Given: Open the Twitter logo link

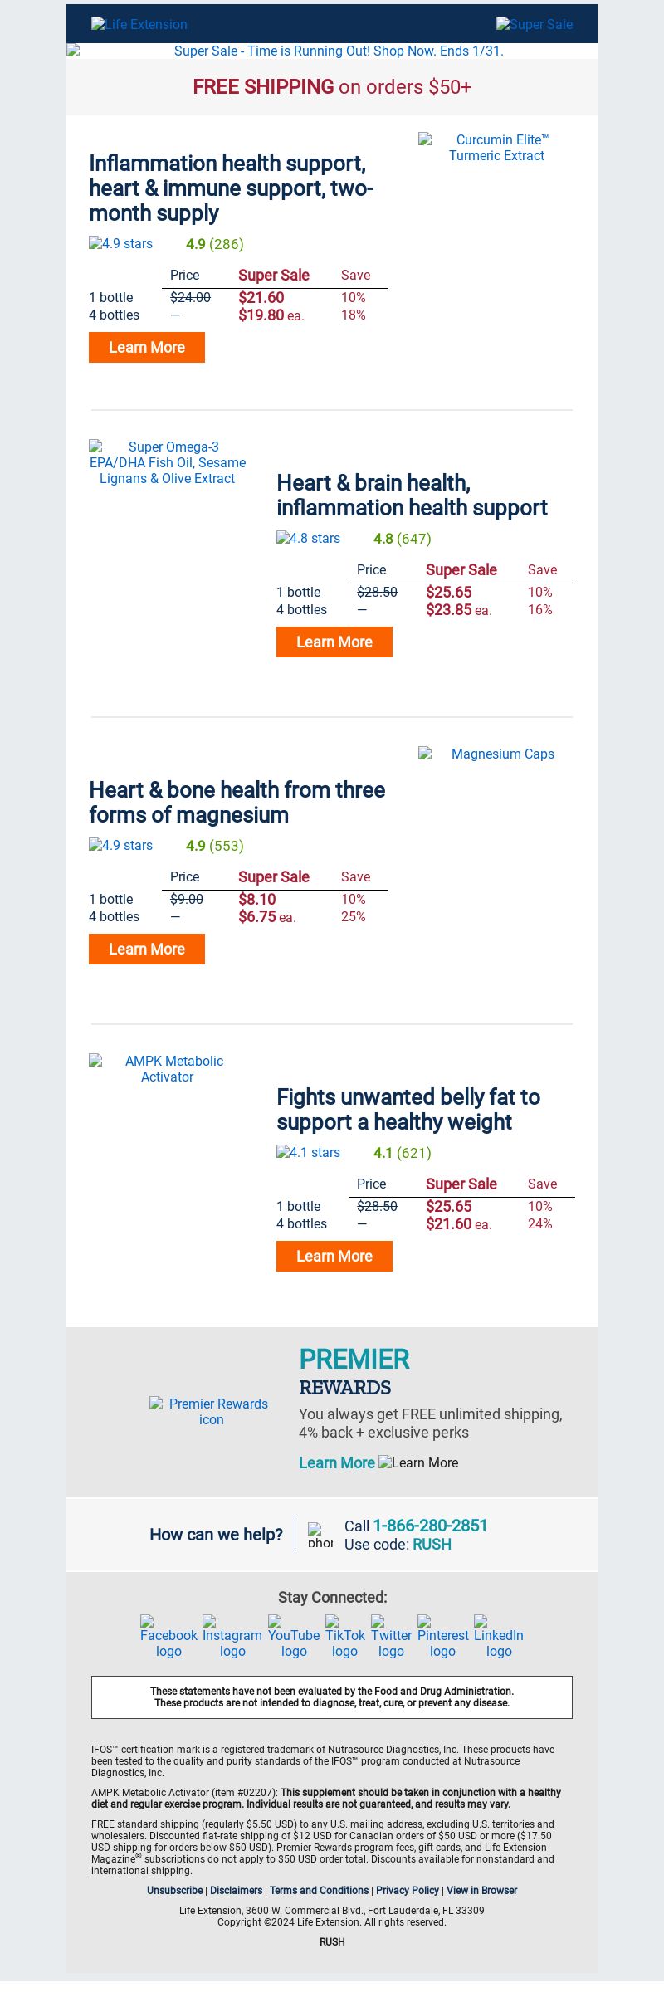Looking at the screenshot, I should pos(391,1636).
